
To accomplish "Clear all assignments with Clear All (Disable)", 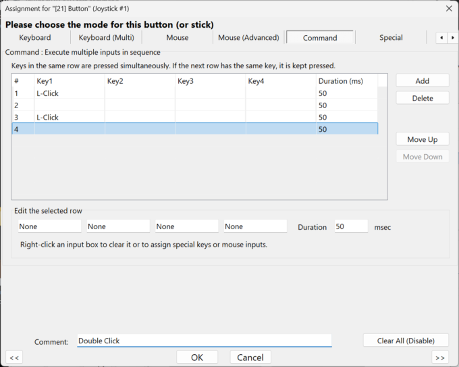I will click(x=406, y=341).
